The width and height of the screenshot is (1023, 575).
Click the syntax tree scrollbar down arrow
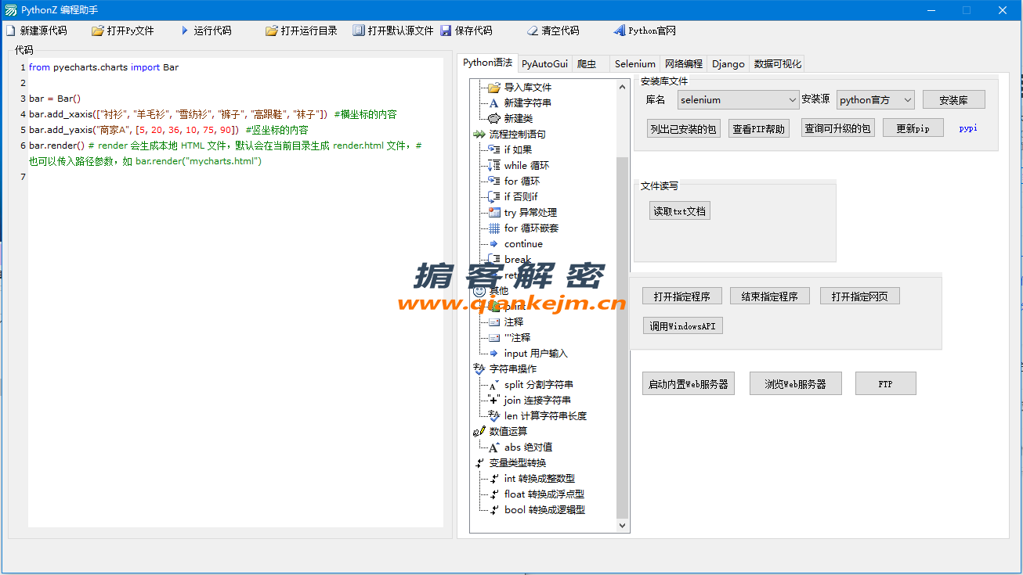(x=623, y=526)
